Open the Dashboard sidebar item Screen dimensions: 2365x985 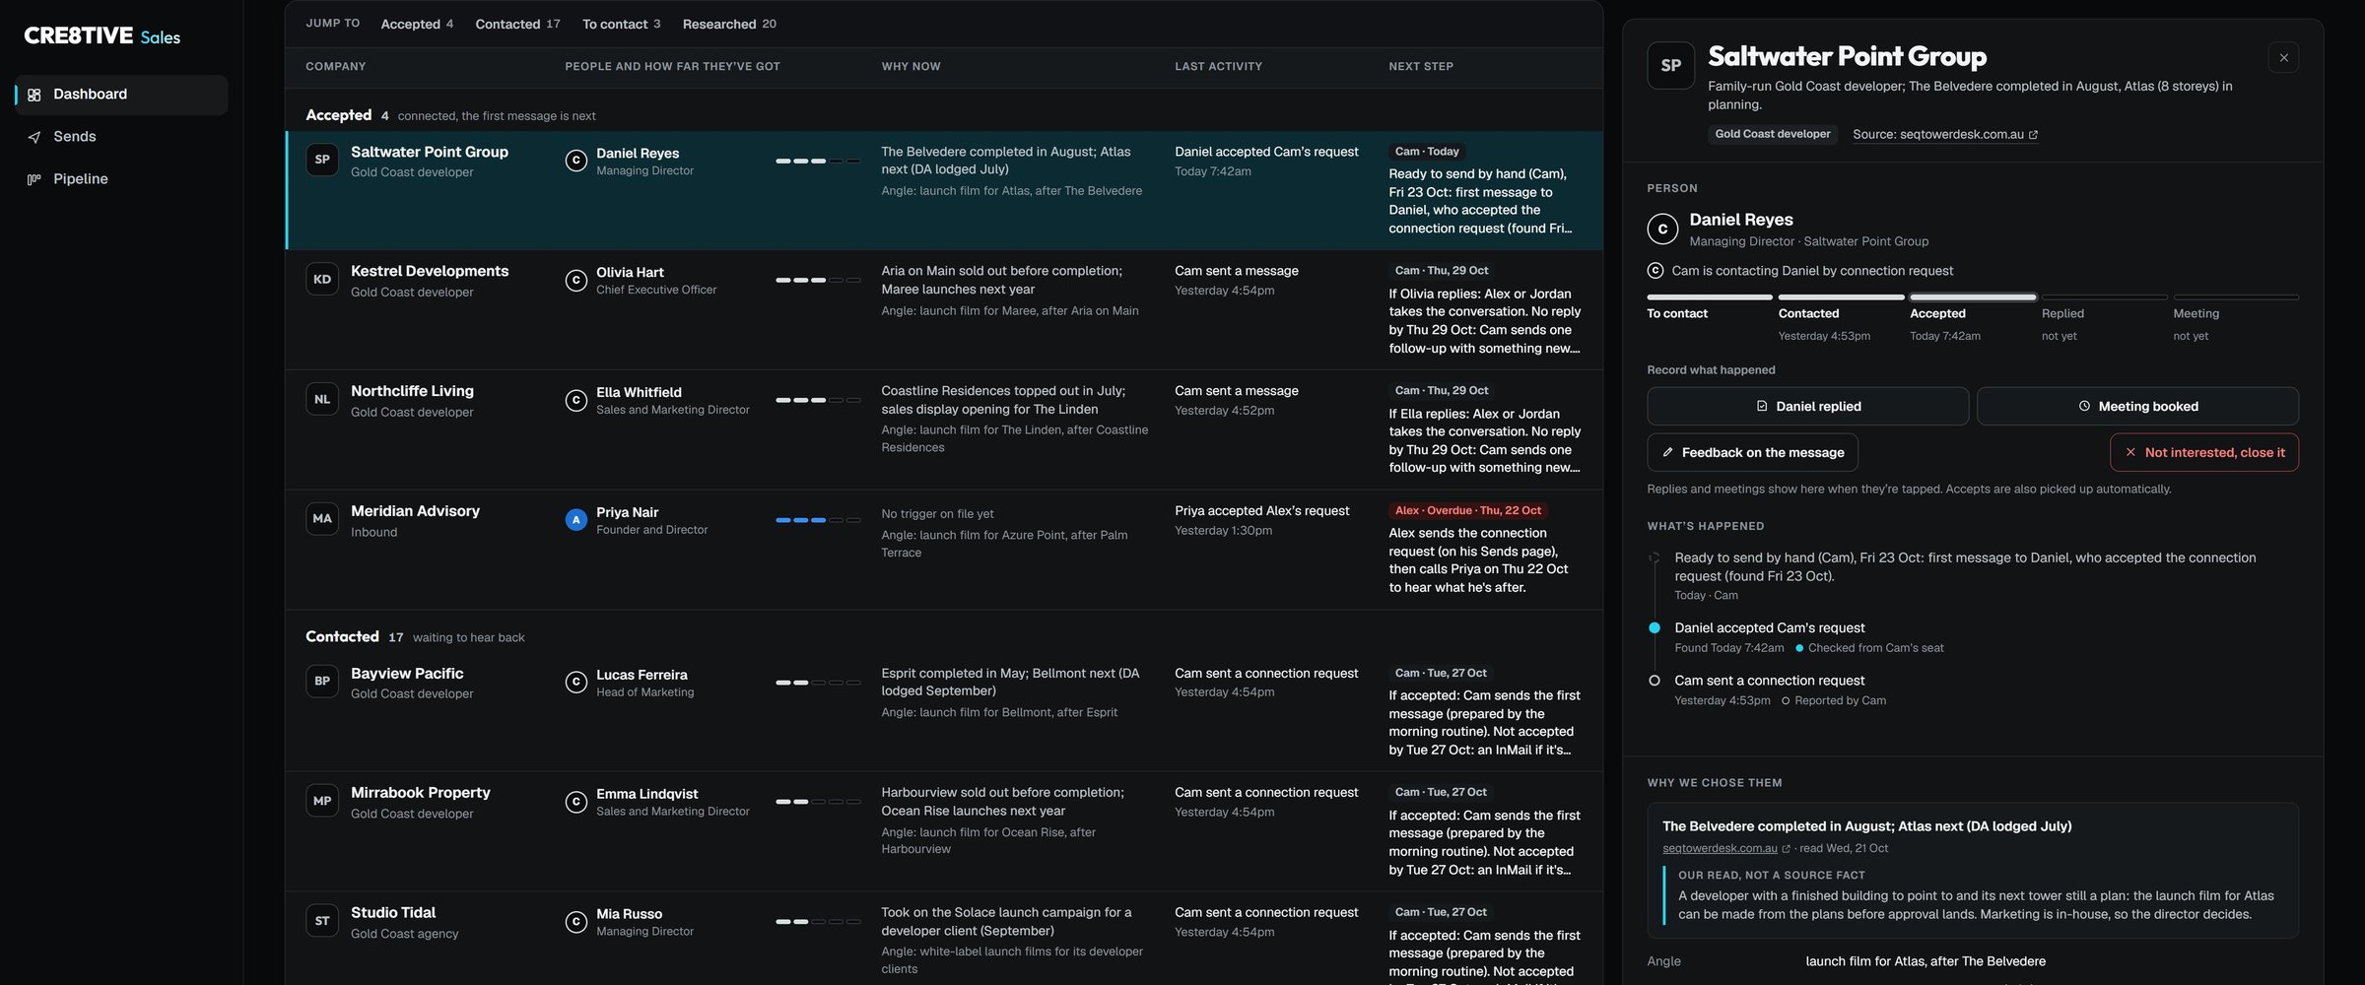coord(121,95)
